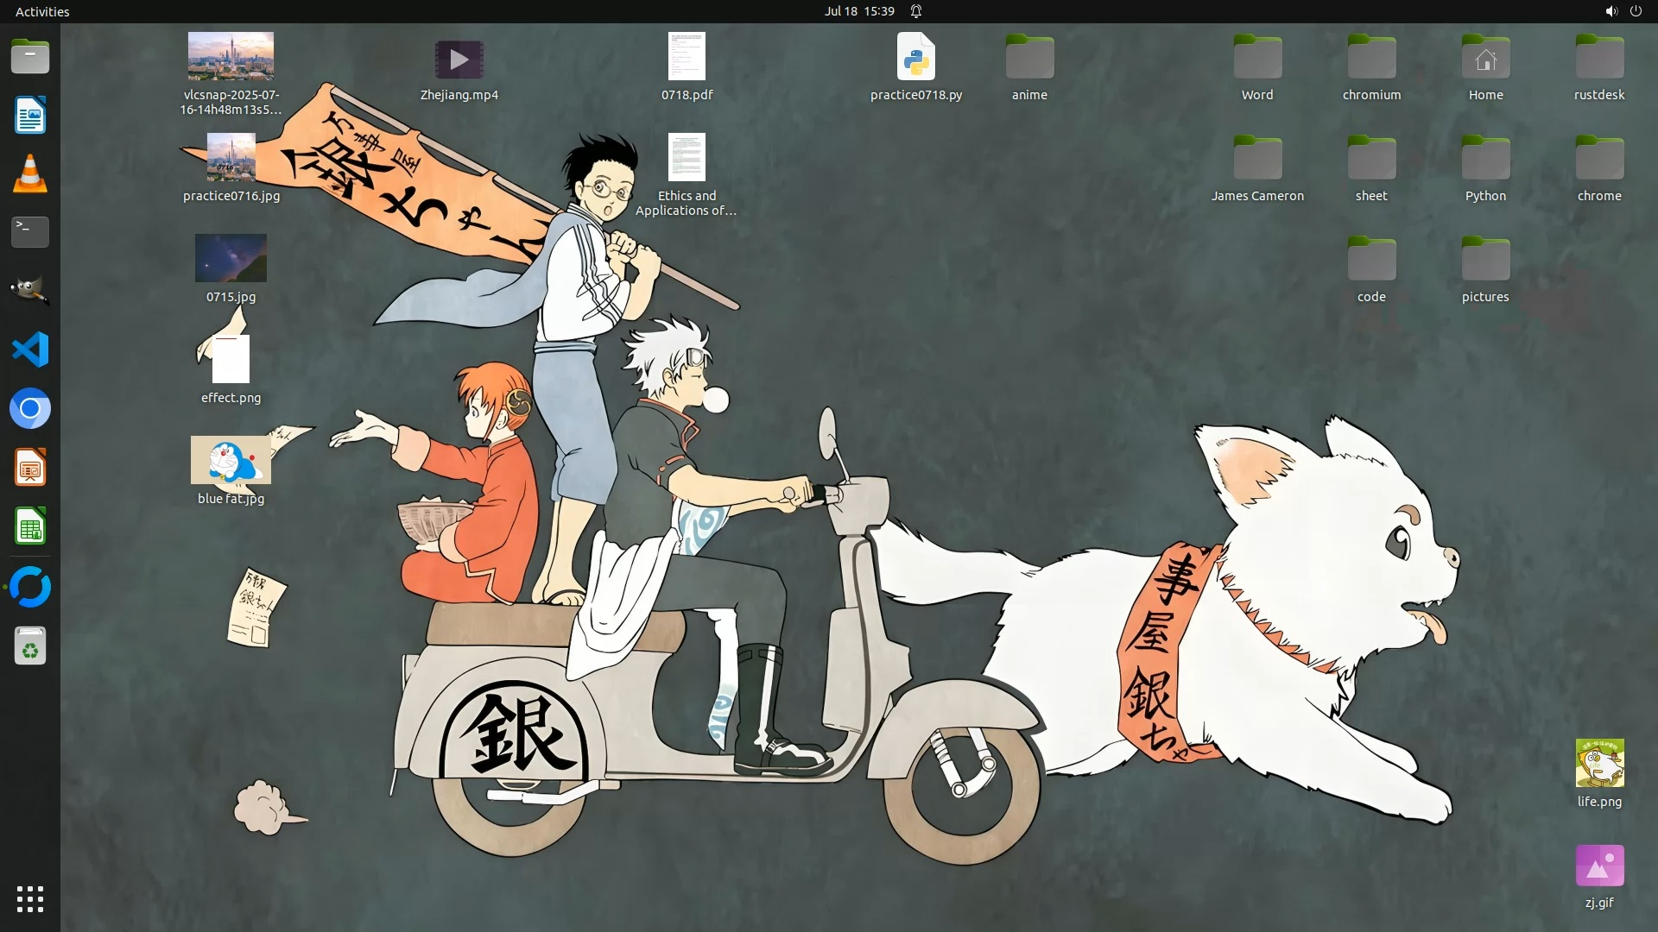Launch Terminal from the dock
Image resolution: width=1658 pixels, height=932 pixels.
coord(30,232)
